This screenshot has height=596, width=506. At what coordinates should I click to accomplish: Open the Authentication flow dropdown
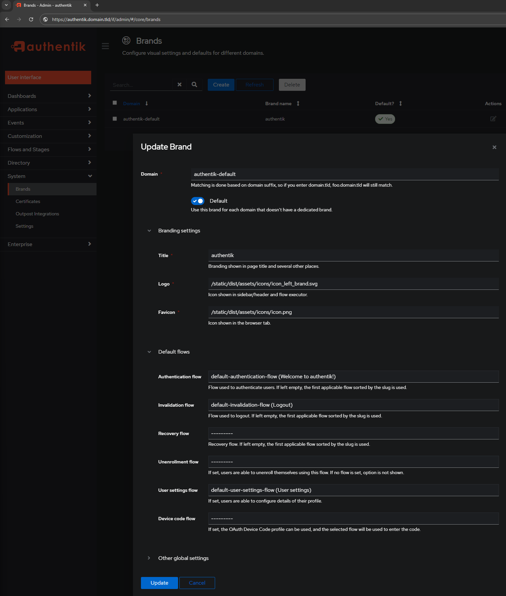(x=353, y=377)
